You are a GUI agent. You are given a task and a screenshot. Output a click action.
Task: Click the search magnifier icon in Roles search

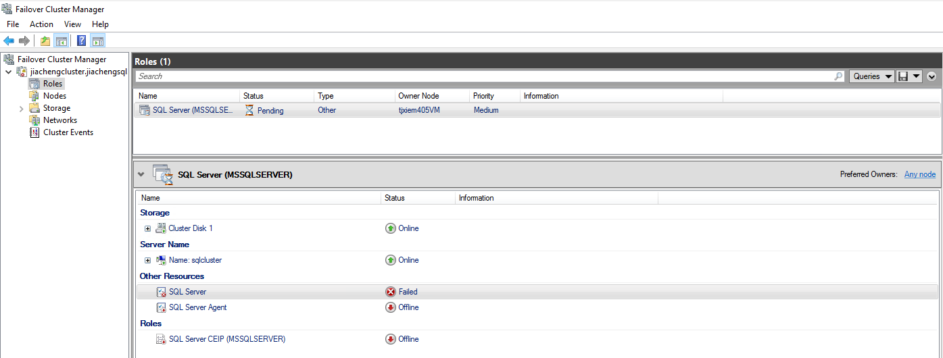[x=839, y=76]
